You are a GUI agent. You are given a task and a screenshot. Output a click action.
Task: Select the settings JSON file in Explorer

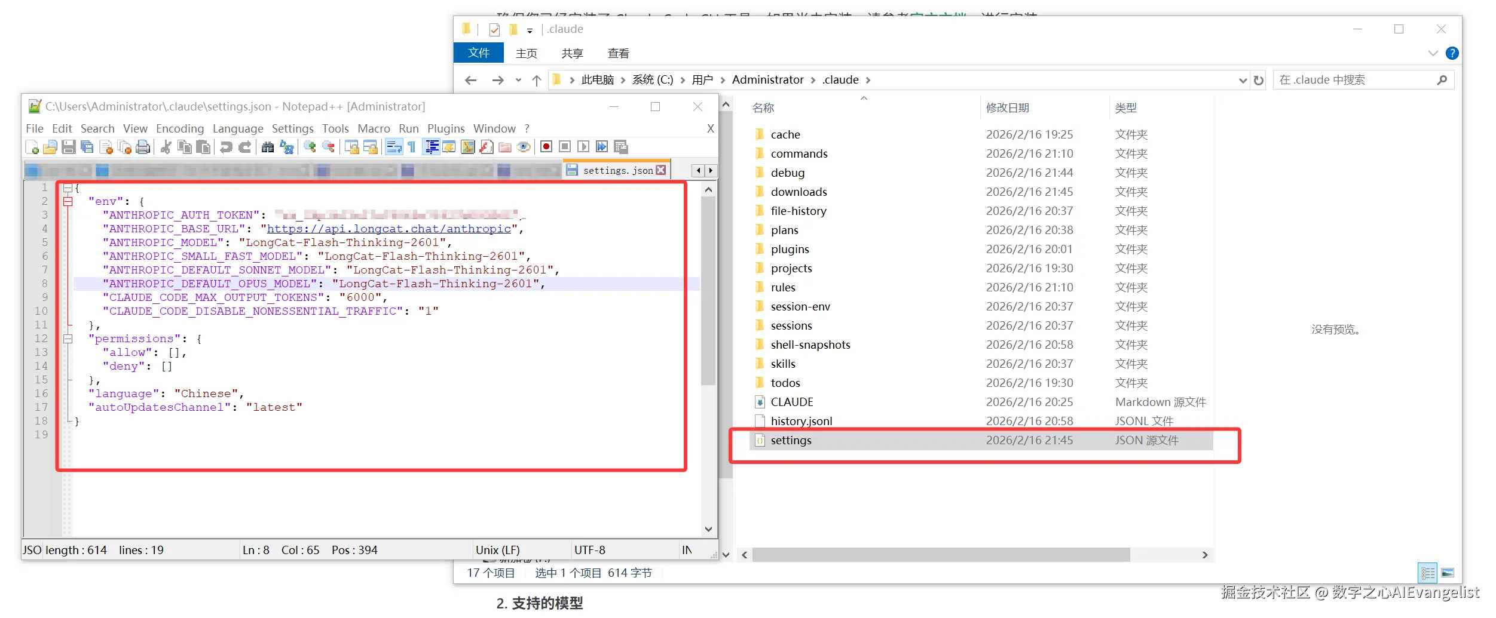click(x=981, y=441)
